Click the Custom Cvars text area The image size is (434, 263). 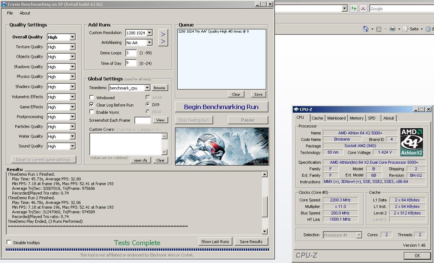126,144
